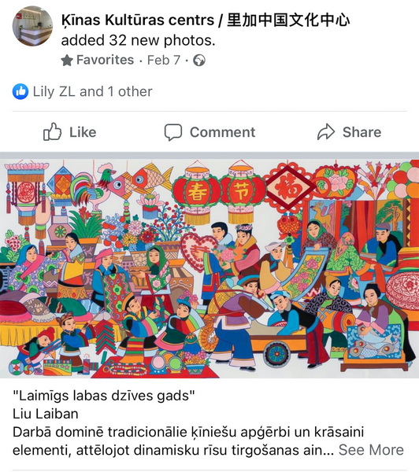Click the red 春 lantern in photo

(197, 193)
